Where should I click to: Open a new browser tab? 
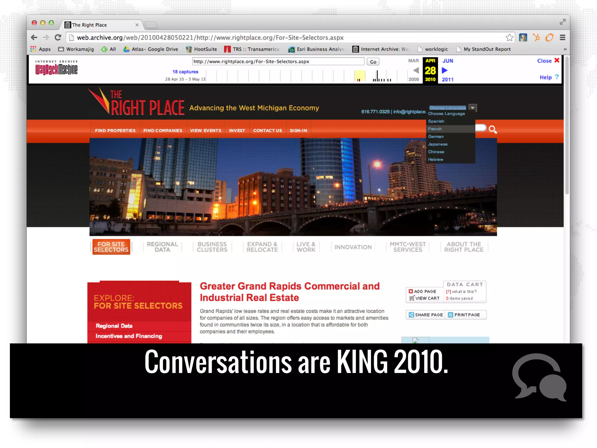(151, 25)
